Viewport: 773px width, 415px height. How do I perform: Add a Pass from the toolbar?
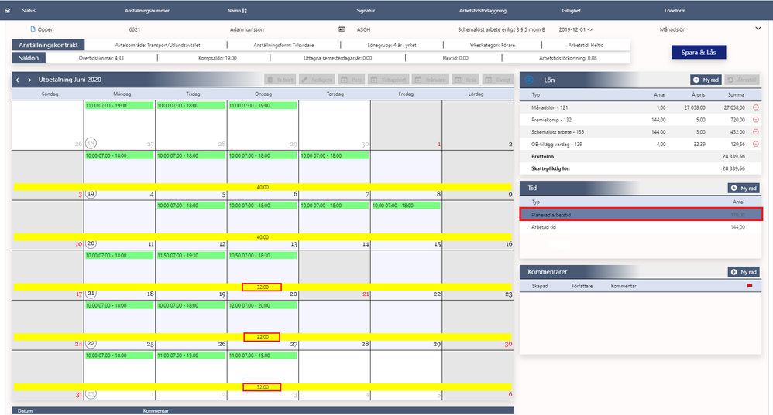(x=352, y=80)
